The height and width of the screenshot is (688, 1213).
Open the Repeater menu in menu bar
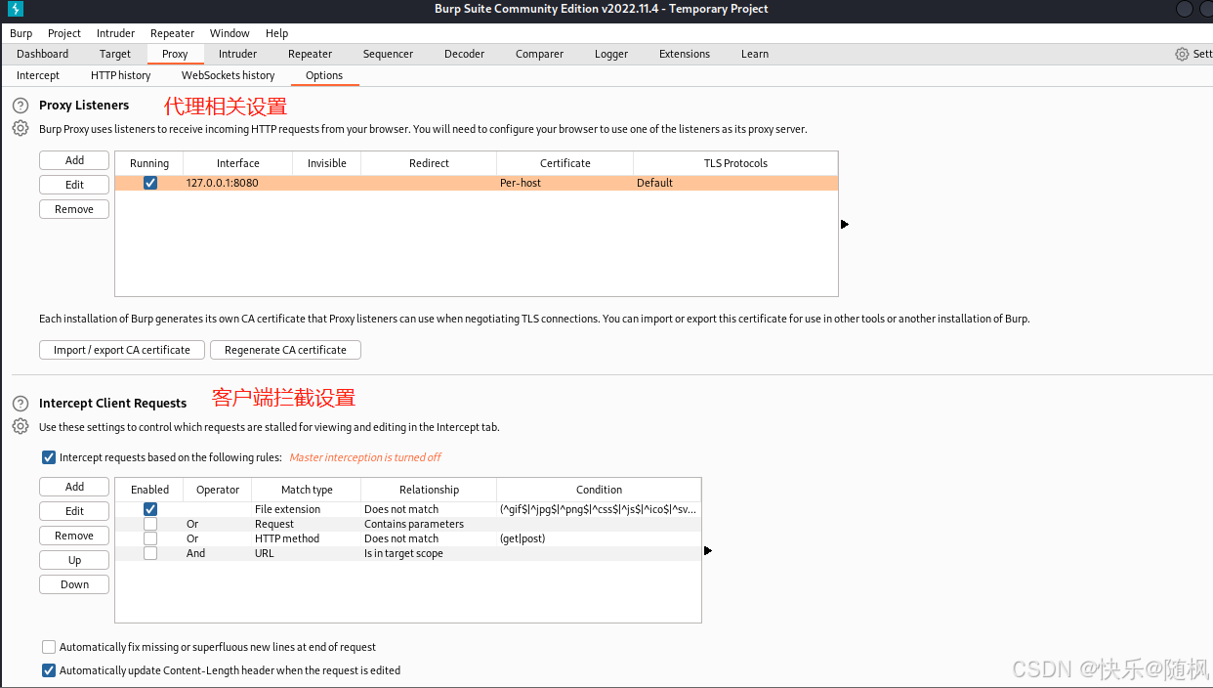(x=172, y=33)
